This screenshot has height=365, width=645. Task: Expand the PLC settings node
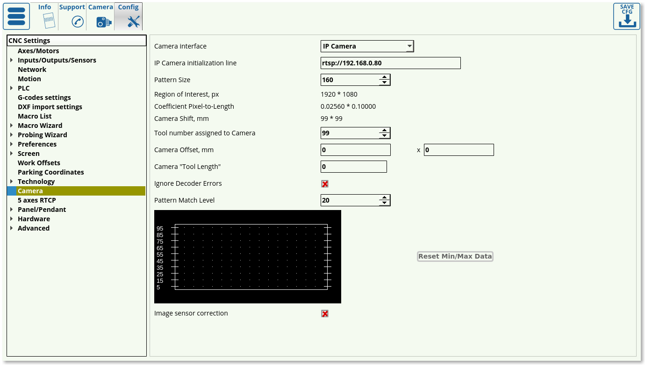pyautogui.click(x=11, y=88)
